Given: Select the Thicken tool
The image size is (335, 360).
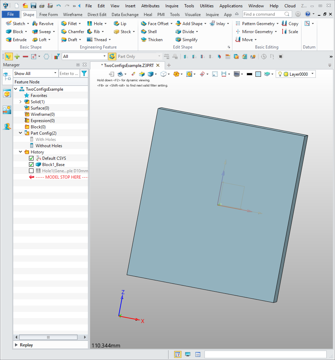Looking at the screenshot, I should [x=152, y=40].
